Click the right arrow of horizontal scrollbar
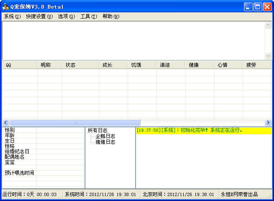 (268, 122)
